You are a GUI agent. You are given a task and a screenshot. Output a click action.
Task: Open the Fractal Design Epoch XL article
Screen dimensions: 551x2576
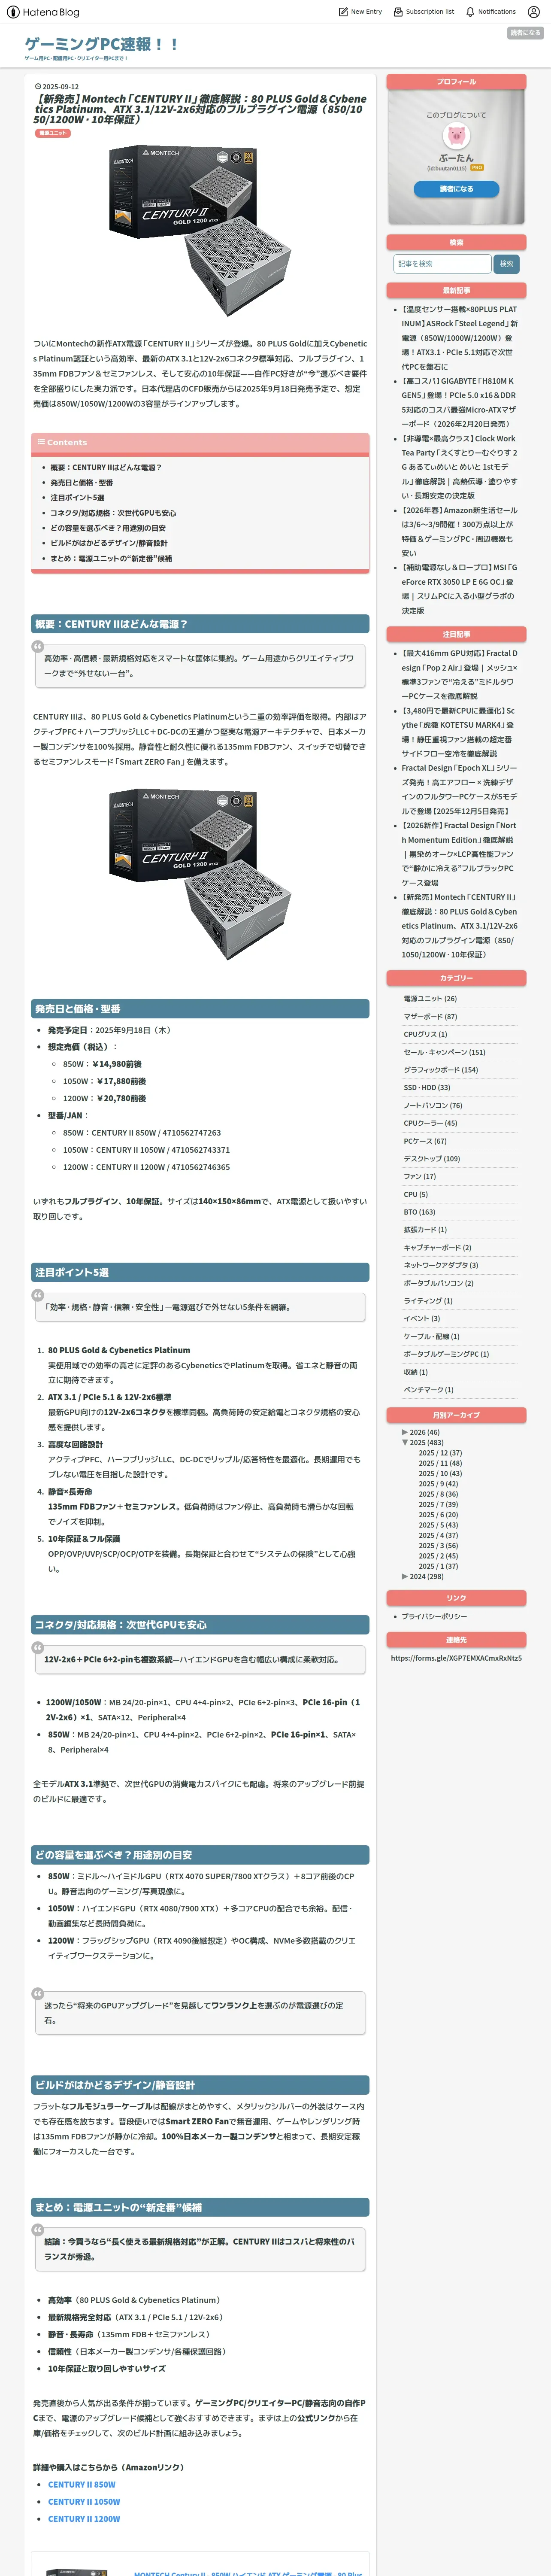(459, 789)
